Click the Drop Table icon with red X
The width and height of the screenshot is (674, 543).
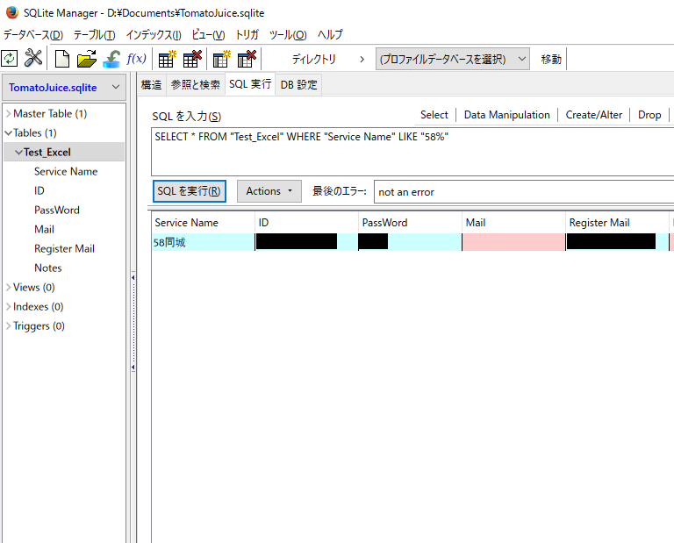pos(191,59)
